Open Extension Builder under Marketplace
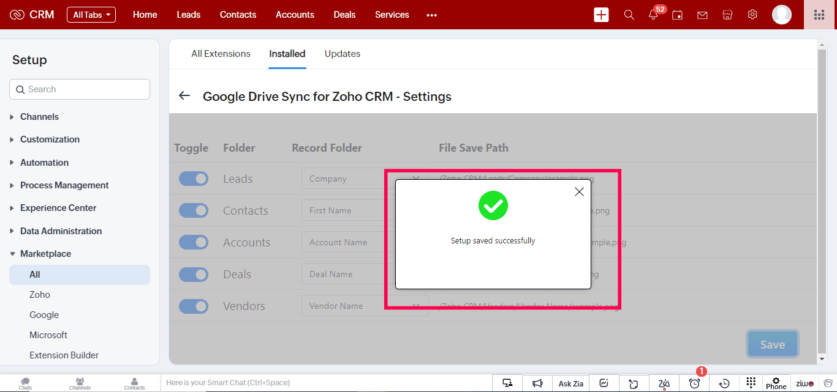 [64, 355]
